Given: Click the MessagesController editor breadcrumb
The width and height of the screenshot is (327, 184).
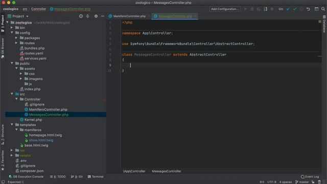Looking at the screenshot, I should point(167,171).
